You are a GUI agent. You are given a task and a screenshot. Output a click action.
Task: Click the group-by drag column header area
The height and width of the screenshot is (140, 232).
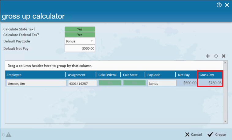(114, 66)
